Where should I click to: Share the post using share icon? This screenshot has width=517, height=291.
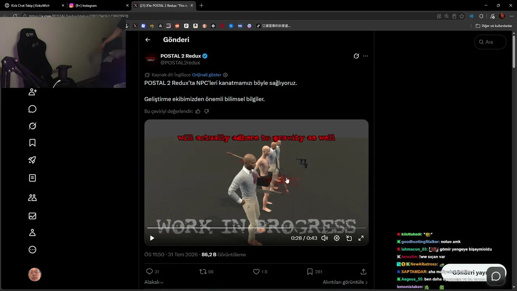point(364,272)
